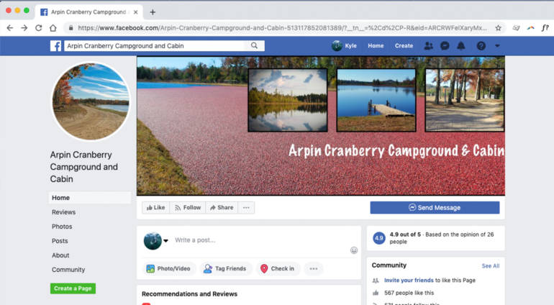The image size is (554, 305).
Task: Click the 4.9 rating badge
Action: pyautogui.click(x=378, y=238)
